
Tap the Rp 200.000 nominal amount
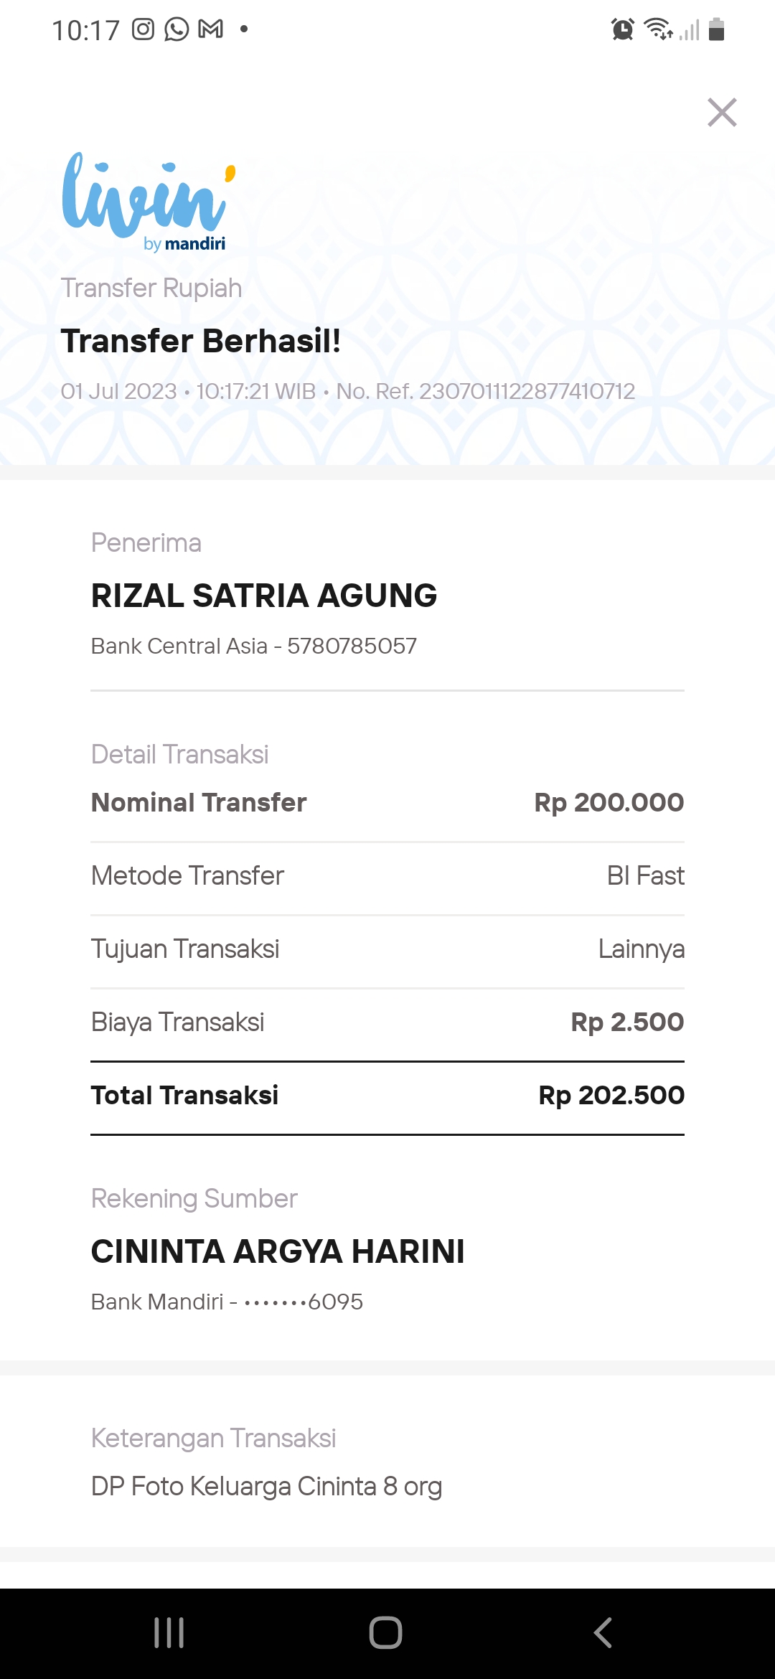pos(609,802)
